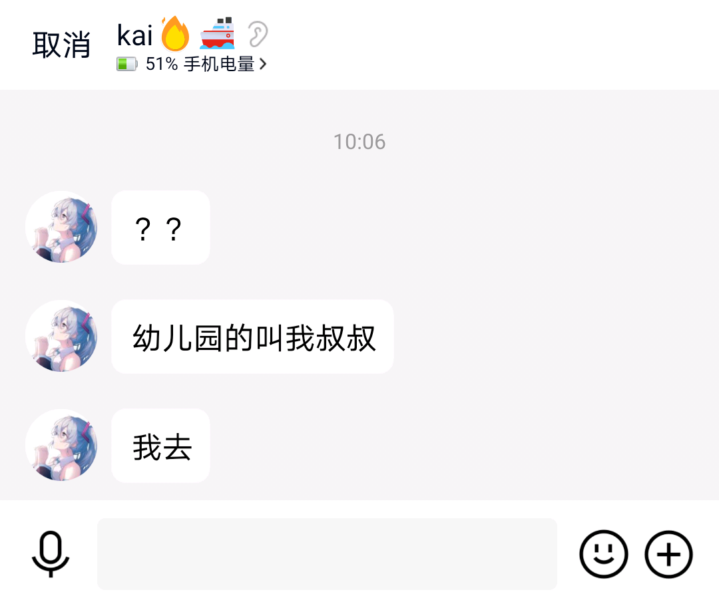Expand the 手机电量 chevron arrow

[263, 64]
